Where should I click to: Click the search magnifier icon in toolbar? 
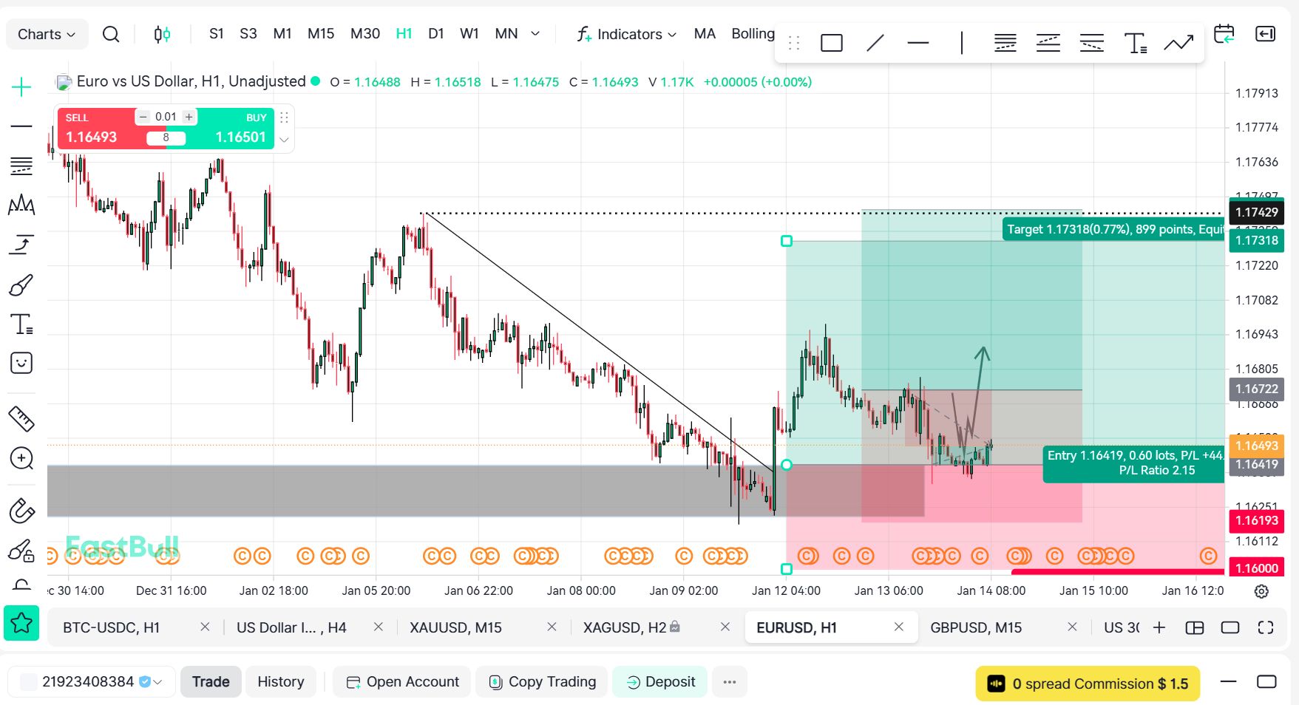tap(111, 34)
